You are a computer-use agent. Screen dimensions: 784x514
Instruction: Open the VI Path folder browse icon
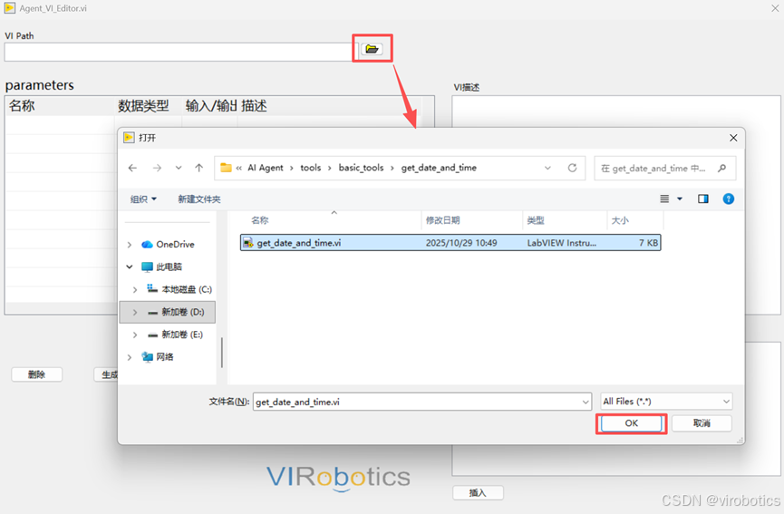tap(372, 49)
